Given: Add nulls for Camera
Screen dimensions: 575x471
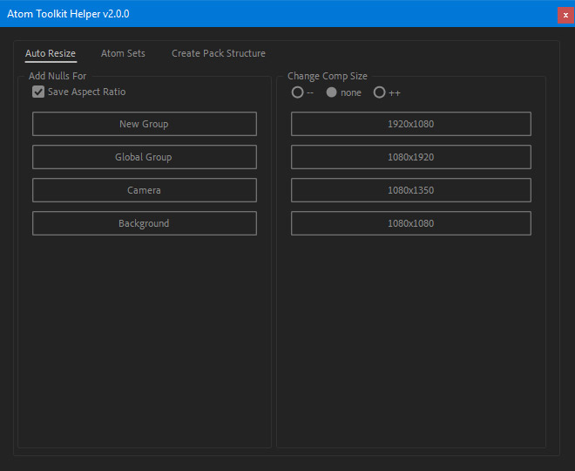Looking at the screenshot, I should [x=145, y=190].
